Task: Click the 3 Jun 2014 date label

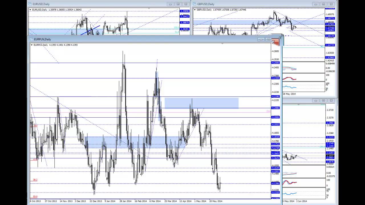Action: (x=301, y=201)
